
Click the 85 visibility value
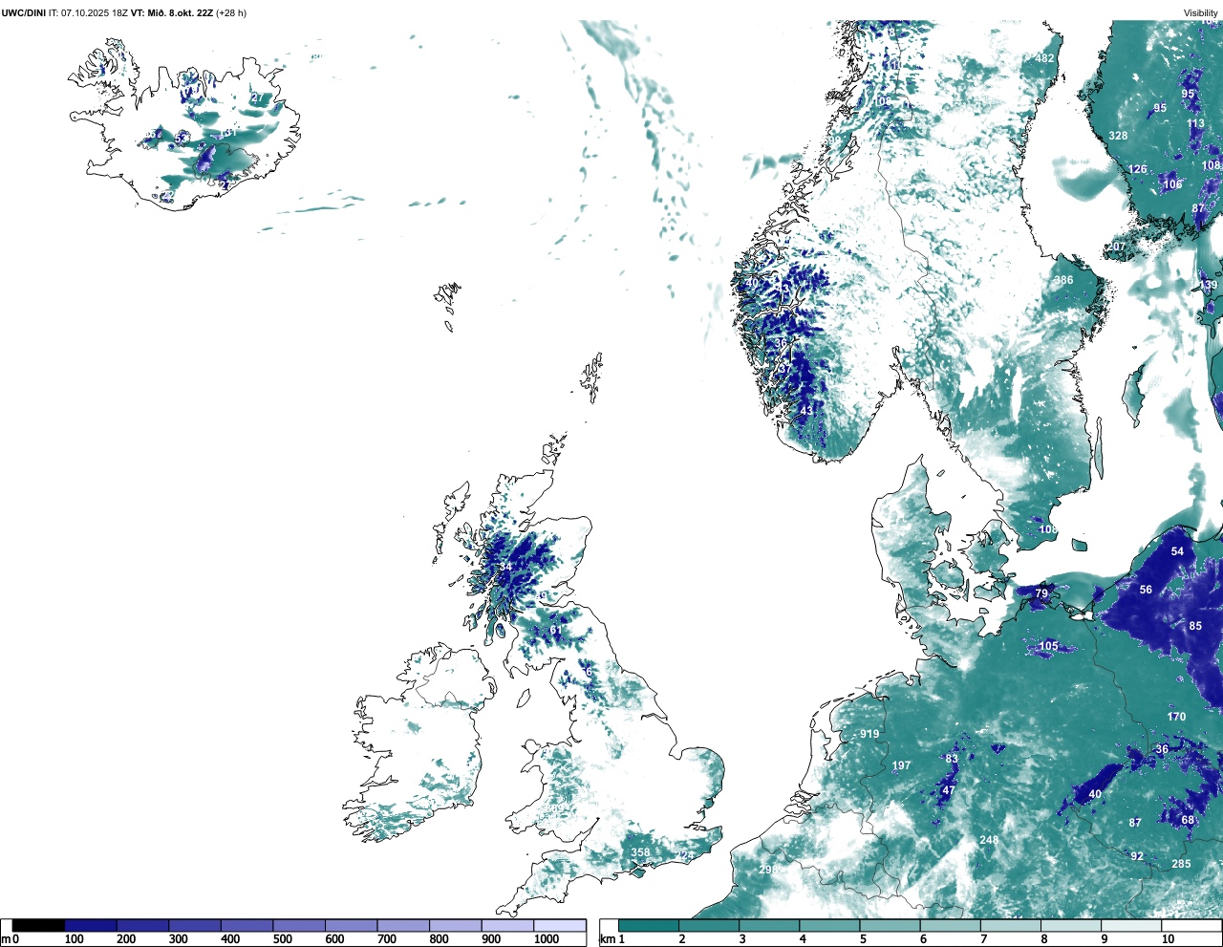coord(1195,626)
